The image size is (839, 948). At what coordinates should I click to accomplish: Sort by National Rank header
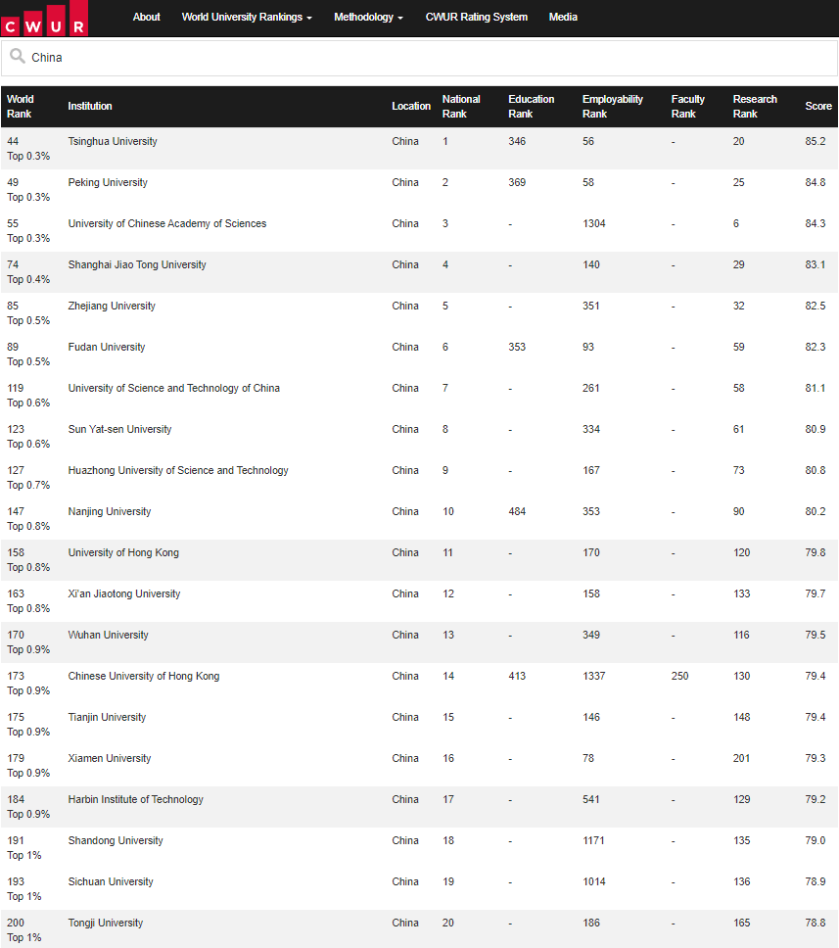[461, 107]
